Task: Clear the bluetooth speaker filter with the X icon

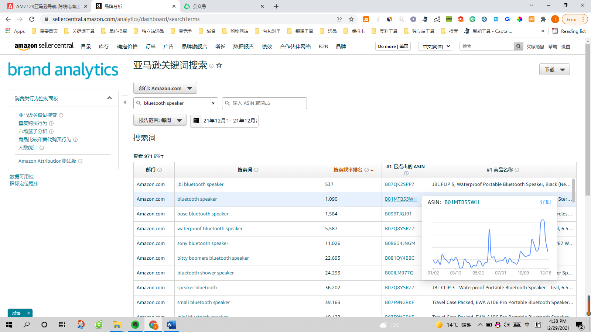Action: 213,103
